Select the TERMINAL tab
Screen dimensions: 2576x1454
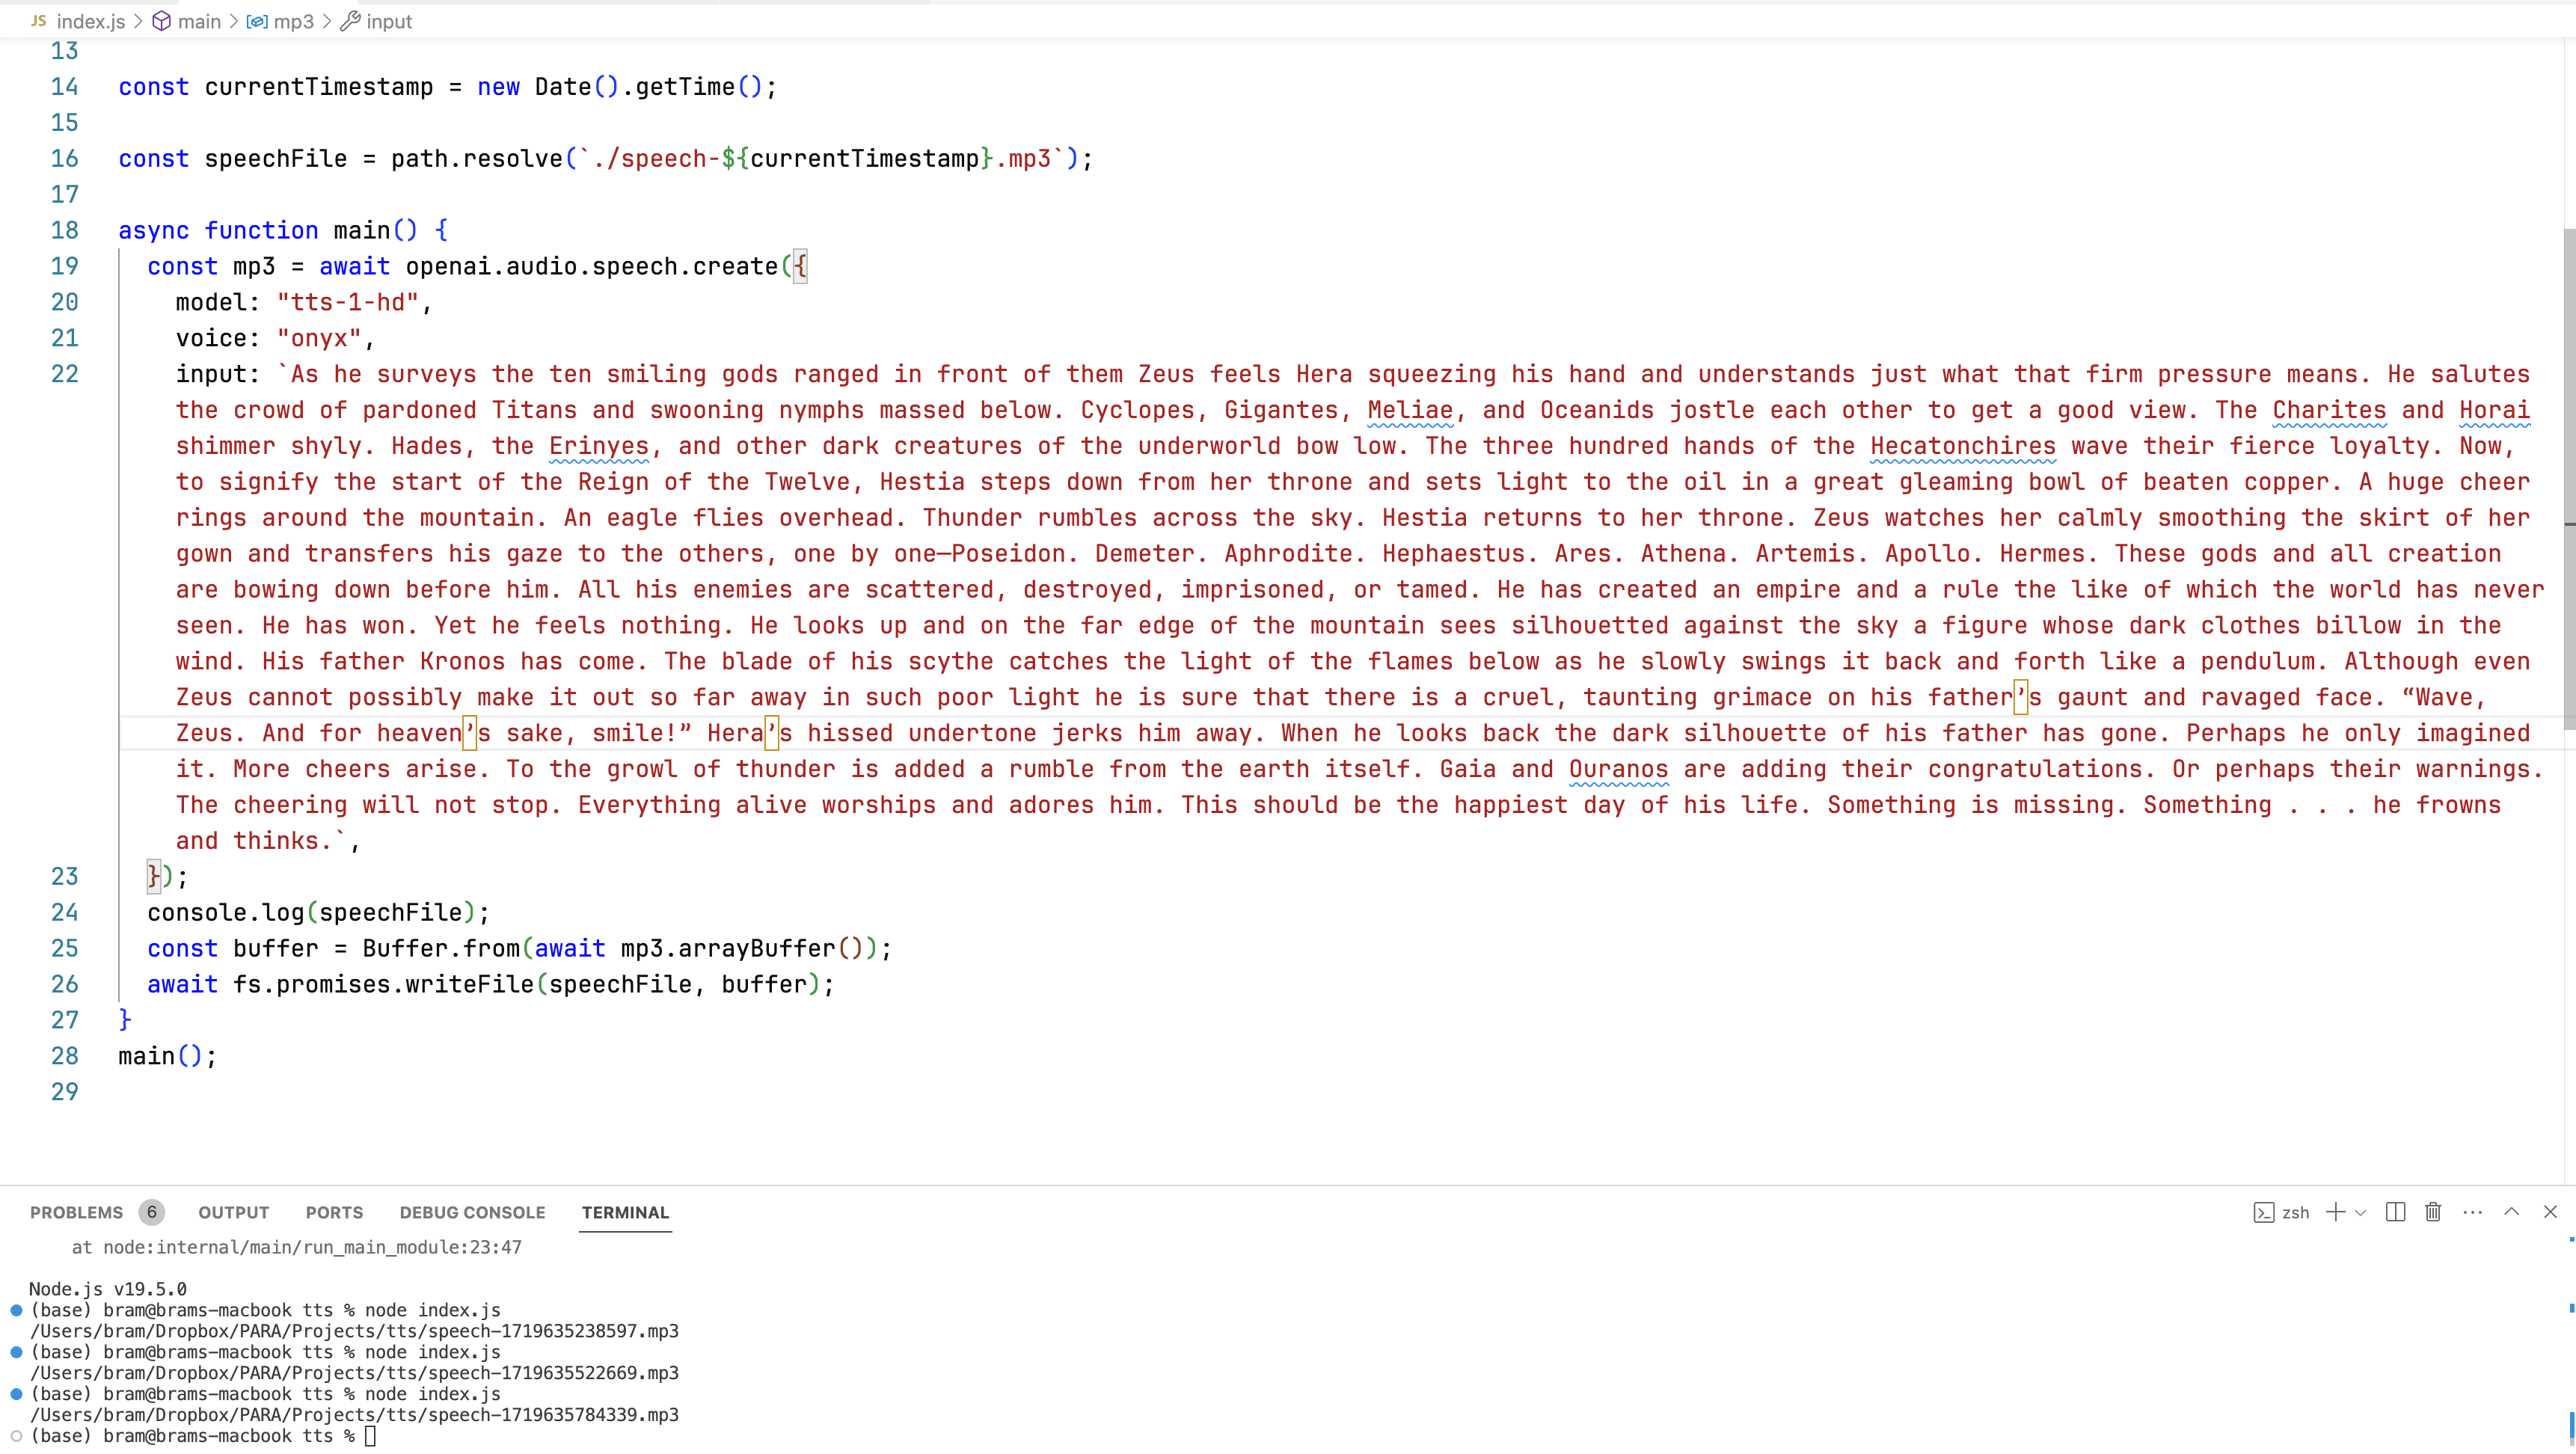pyautogui.click(x=625, y=1212)
